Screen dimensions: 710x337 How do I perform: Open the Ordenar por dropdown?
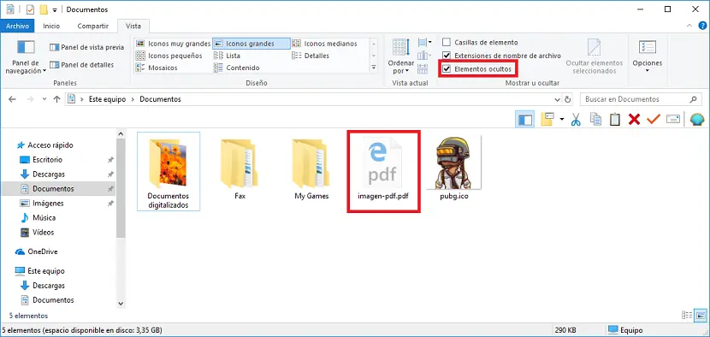(x=400, y=56)
